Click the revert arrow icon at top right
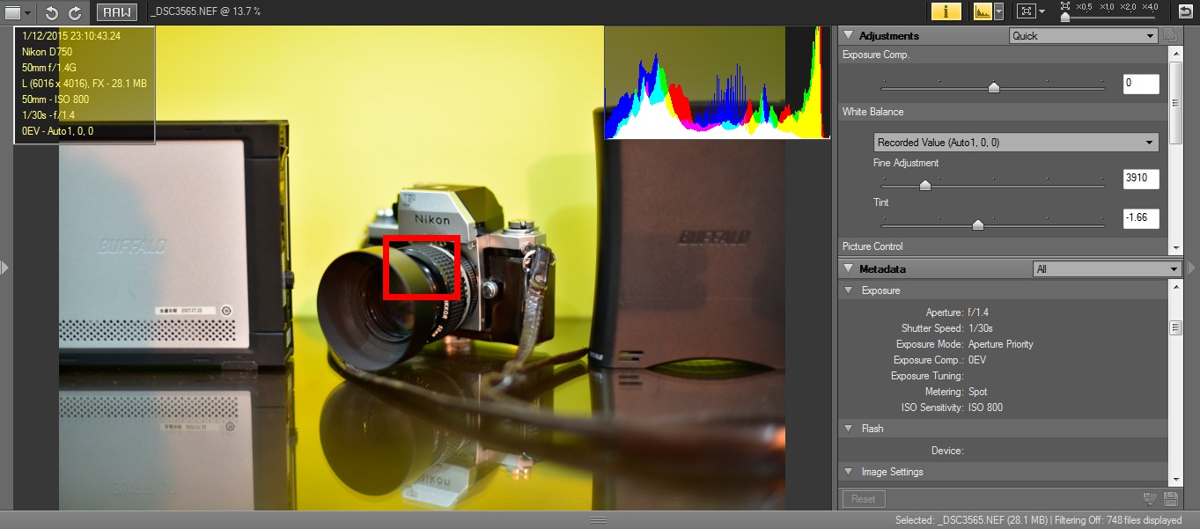Viewport: 1200px width, 529px height. 1185,11
